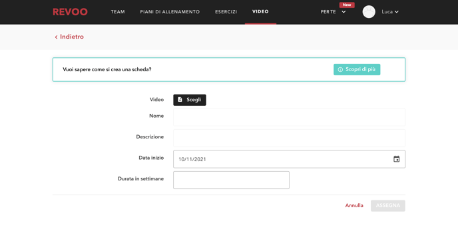Open the Luca account menu
The height and width of the screenshot is (249, 458).
point(390,12)
